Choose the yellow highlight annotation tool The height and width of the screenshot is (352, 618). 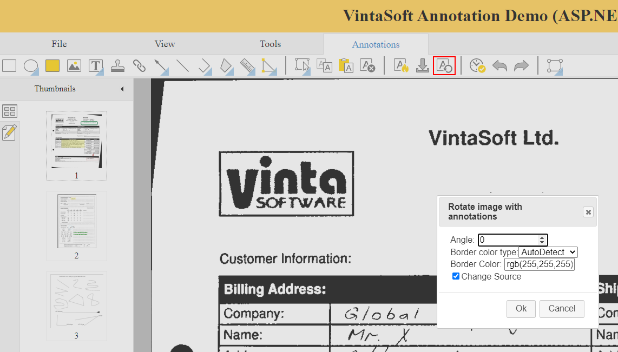coord(52,66)
